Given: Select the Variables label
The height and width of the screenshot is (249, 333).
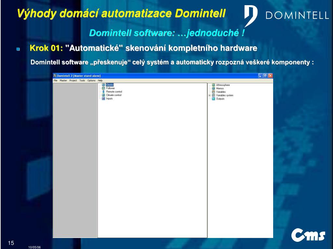Looking at the screenshot, I should (x=221, y=92).
